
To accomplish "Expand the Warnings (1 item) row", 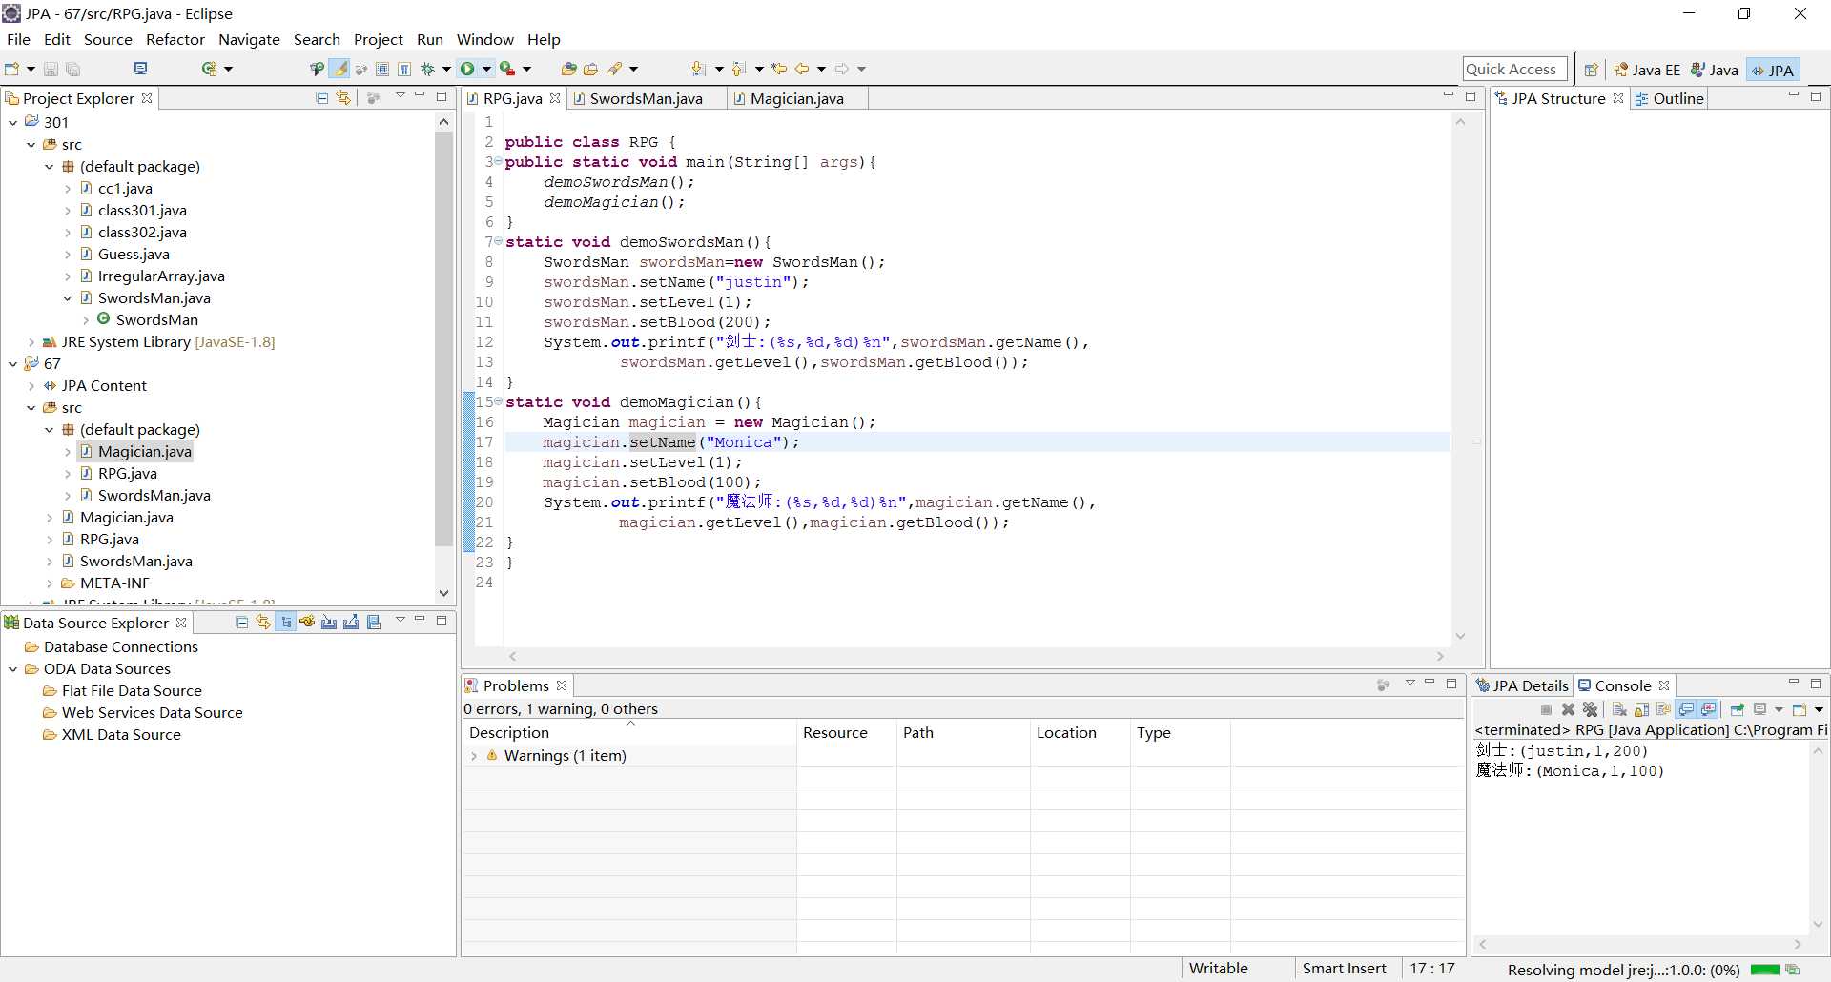I will coord(474,755).
